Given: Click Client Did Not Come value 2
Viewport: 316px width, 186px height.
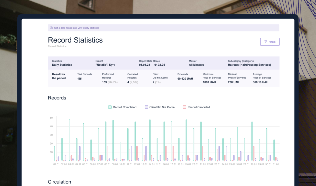Looking at the screenshot, I should pos(153,82).
